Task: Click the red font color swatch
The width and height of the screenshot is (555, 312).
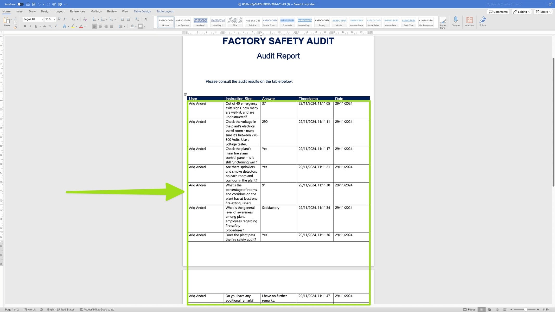Action: pos(81,26)
